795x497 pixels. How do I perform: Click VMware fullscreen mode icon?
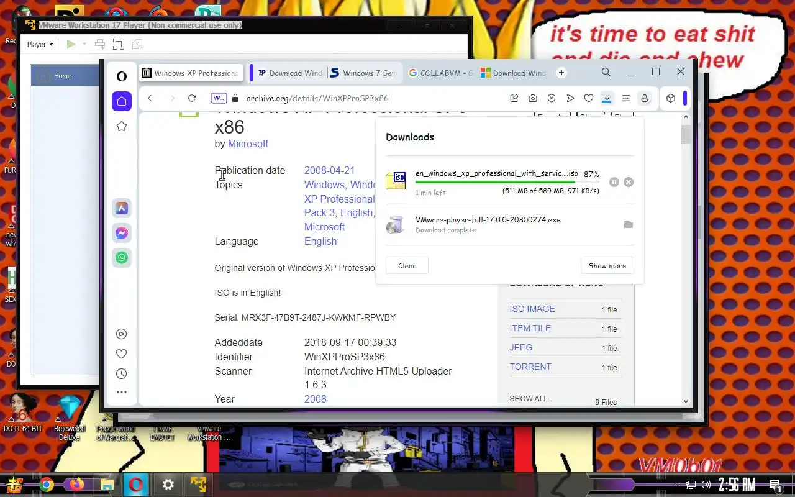119,44
